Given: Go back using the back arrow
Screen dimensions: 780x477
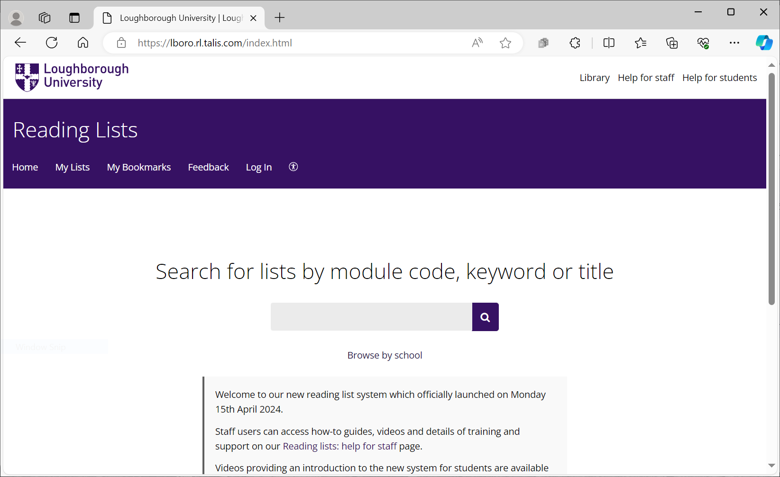Looking at the screenshot, I should (20, 43).
